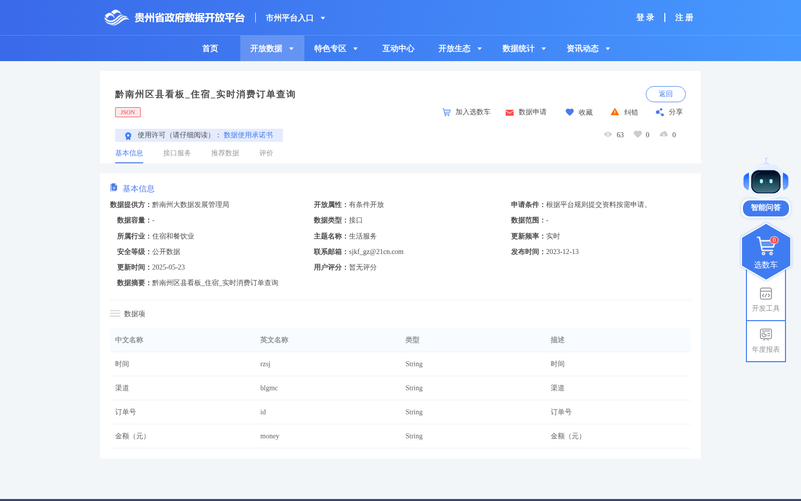801x501 pixels.
Task: Click 生活服务 topic value
Action: (363, 236)
